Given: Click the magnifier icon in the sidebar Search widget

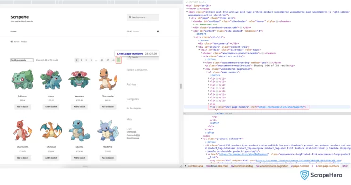Looking at the screenshot, I should (130, 57).
